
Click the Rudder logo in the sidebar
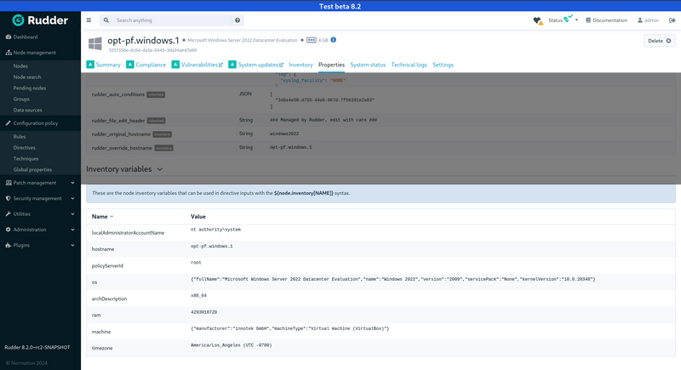[x=40, y=20]
